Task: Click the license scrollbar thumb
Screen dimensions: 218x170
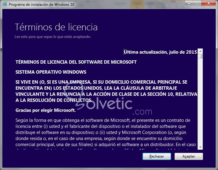Action: [200, 56]
